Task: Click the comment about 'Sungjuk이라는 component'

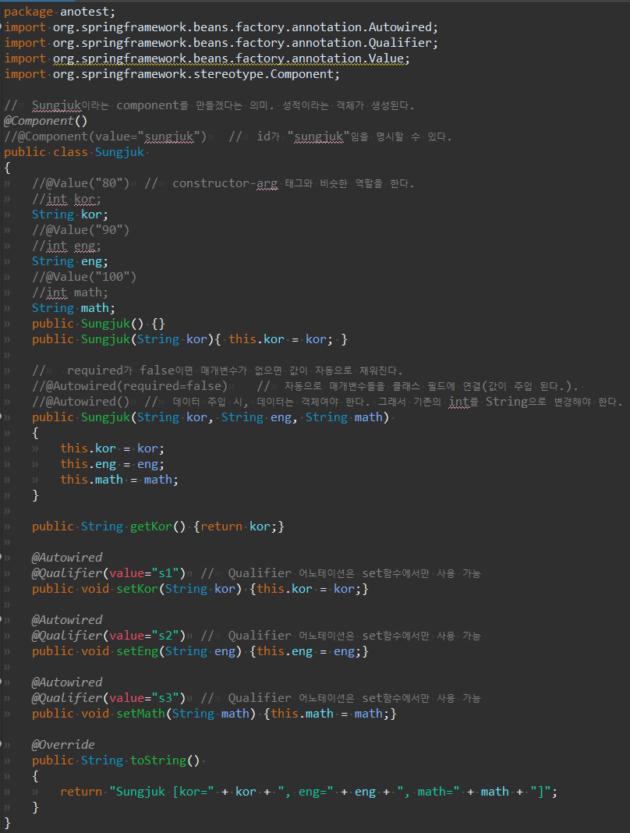Action: point(209,106)
